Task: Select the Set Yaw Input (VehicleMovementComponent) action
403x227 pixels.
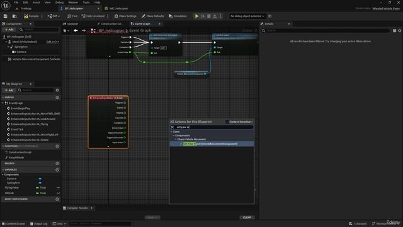Action: point(212,144)
